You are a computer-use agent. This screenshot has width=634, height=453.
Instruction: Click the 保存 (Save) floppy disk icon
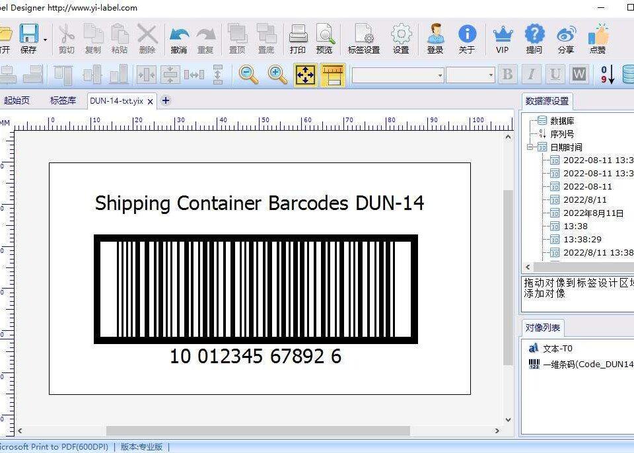(28, 34)
